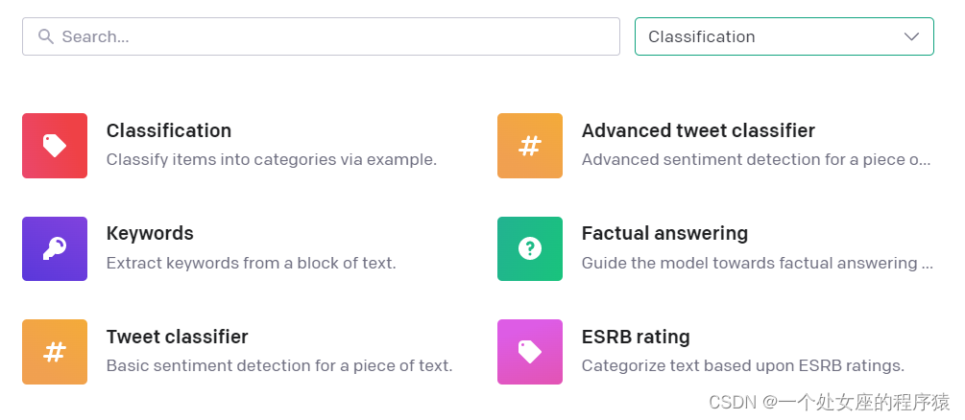
Task: Click the pink ESRB rating tag icon
Action: click(x=529, y=352)
